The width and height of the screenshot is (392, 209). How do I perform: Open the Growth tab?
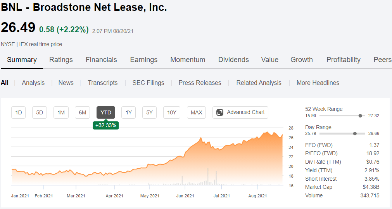tap(302, 60)
